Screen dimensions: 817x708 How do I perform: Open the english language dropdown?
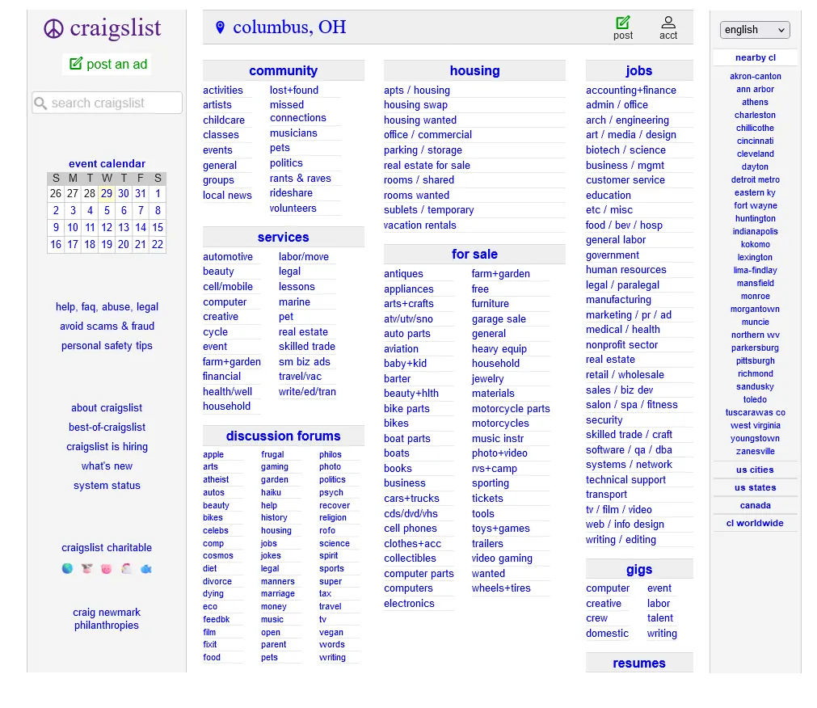click(x=755, y=30)
